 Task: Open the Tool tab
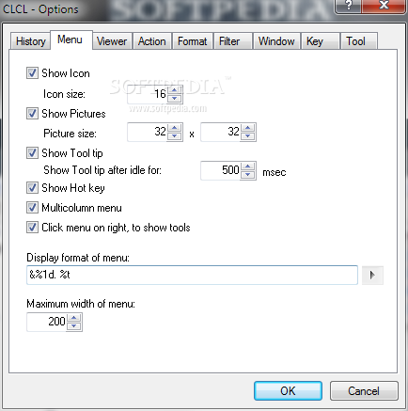359,41
